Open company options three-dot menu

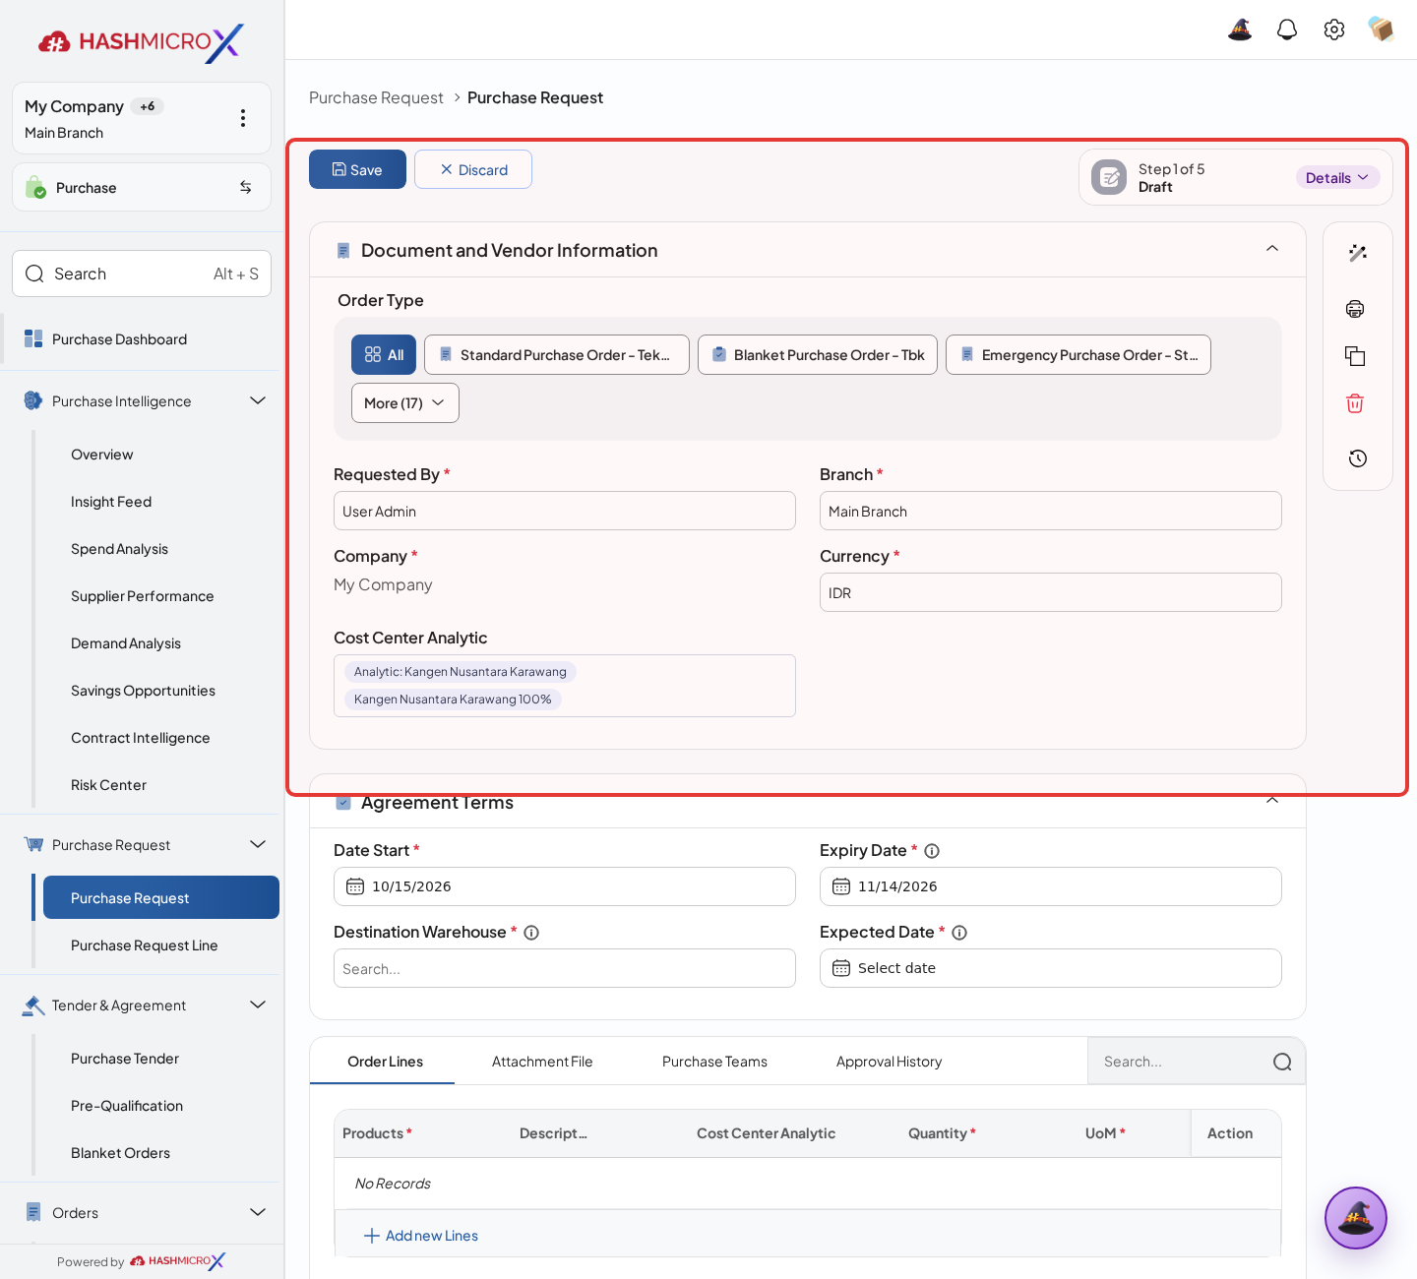(243, 118)
